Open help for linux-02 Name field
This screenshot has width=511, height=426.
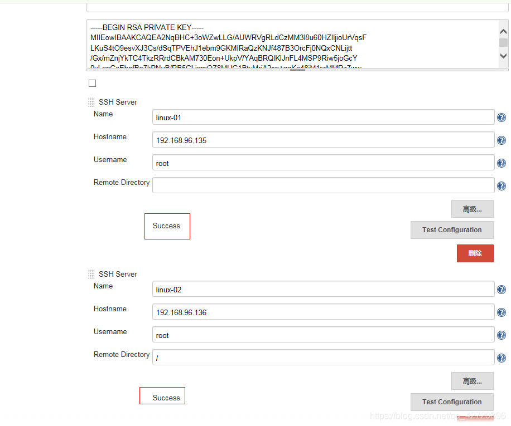(501, 290)
